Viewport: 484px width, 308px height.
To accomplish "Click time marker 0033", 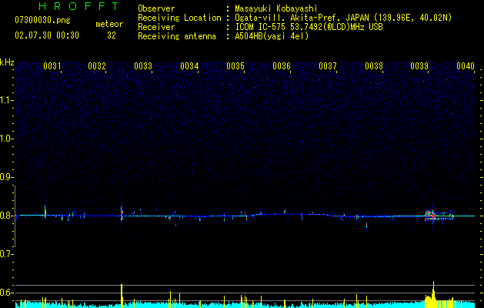I will pyautogui.click(x=143, y=66).
